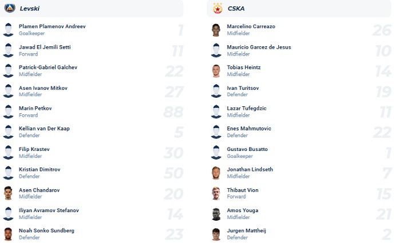Image resolution: width=395 pixels, height=243 pixels.
Task: Click the CSKA club crest icon
Action: coord(218,9)
